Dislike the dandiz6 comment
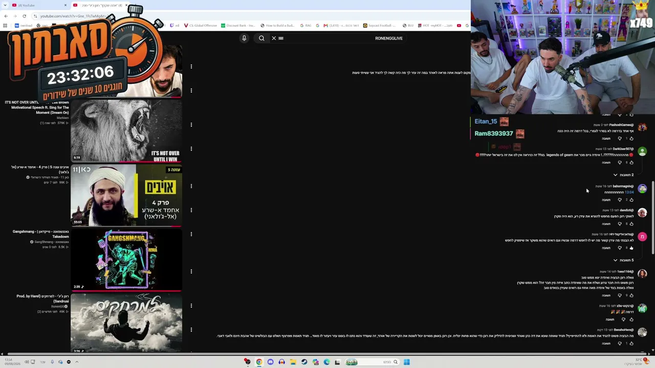This screenshot has width=655, height=368. 620,224
